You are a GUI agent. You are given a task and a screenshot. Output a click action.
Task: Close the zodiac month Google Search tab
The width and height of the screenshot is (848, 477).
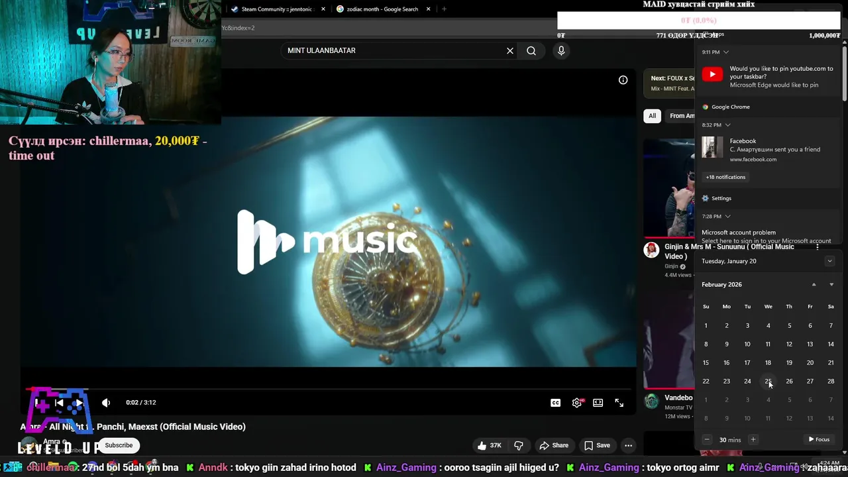coord(428,9)
